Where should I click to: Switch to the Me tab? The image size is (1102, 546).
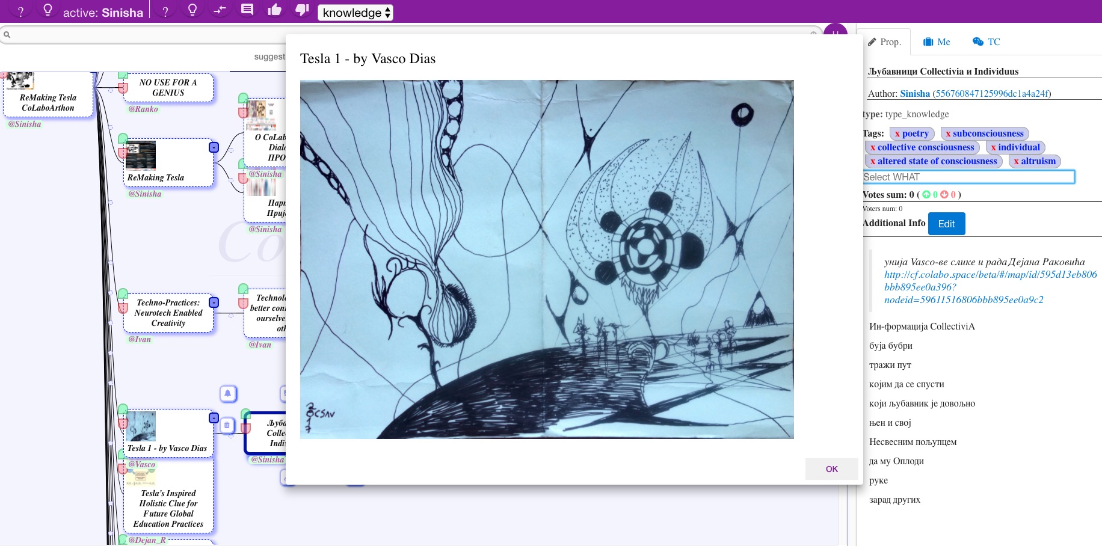click(937, 41)
